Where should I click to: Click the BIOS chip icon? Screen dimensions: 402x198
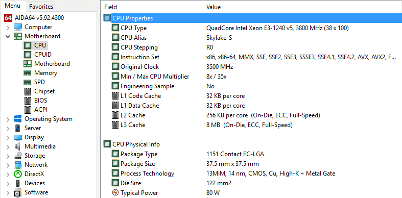pos(28,101)
